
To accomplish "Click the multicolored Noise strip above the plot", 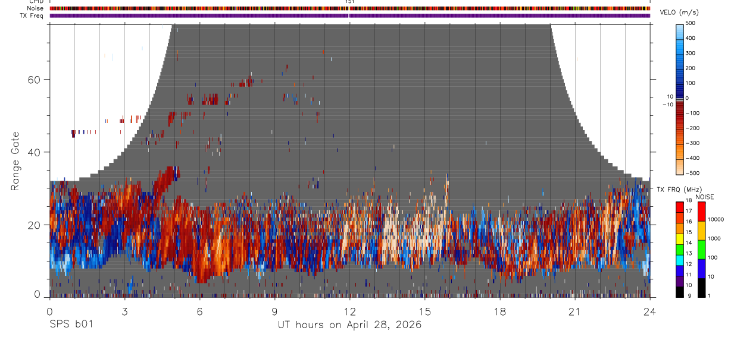I will [x=349, y=8].
